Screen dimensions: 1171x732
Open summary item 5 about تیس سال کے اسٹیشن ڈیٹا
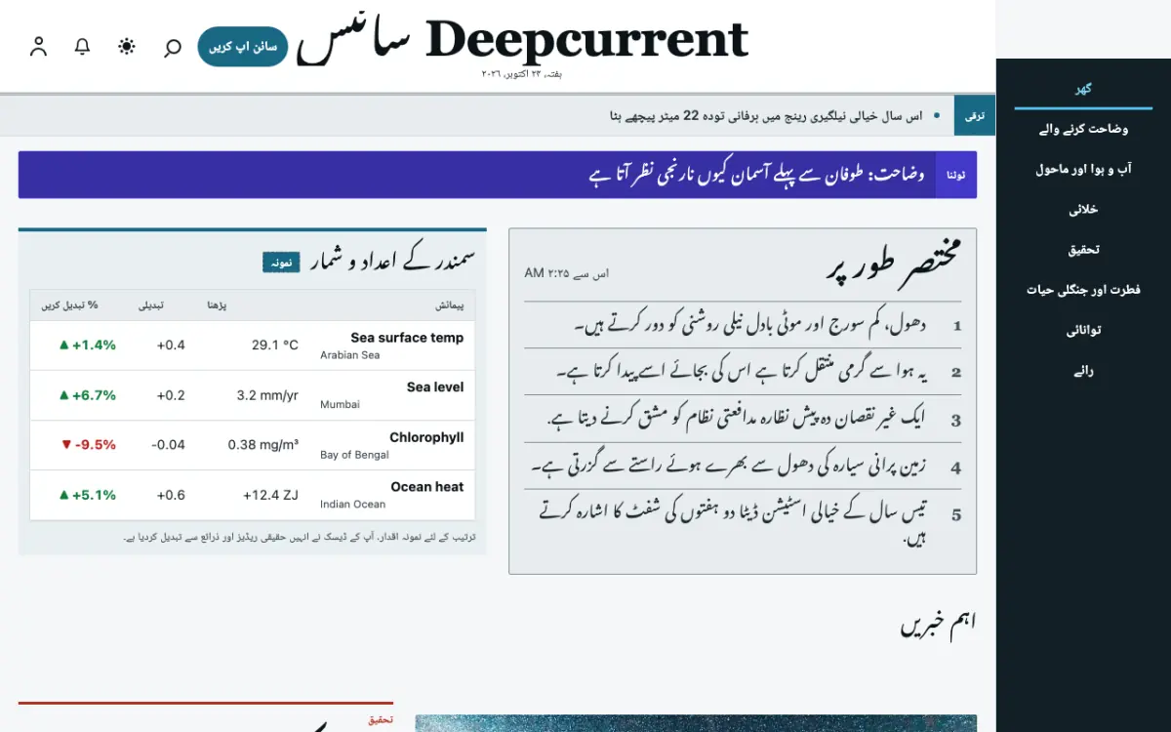743,522
